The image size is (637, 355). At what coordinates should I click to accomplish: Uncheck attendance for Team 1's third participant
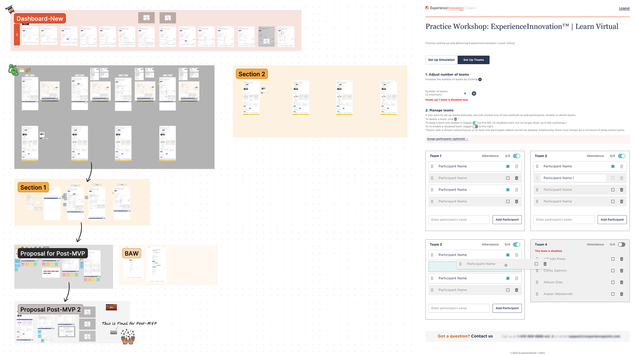pyautogui.click(x=508, y=190)
